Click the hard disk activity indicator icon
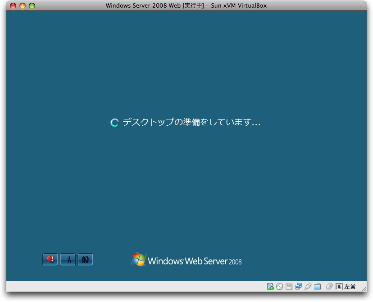The height and width of the screenshot is (302, 373). click(270, 287)
